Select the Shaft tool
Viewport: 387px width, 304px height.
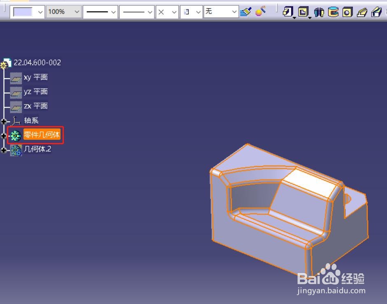pos(319,12)
